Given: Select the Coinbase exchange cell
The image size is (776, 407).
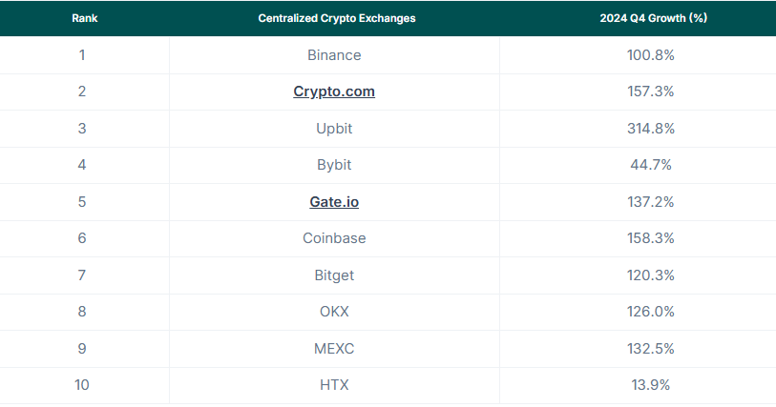Looking at the screenshot, I should tap(334, 238).
